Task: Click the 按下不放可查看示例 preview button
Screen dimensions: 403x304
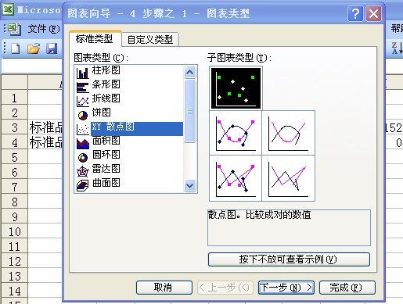Action: tap(289, 259)
